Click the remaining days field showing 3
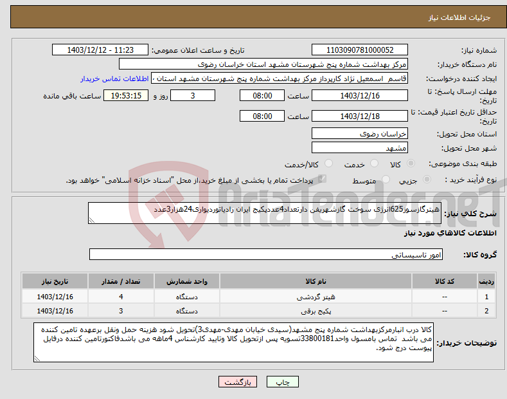The height and width of the screenshot is (399, 507). [x=193, y=95]
